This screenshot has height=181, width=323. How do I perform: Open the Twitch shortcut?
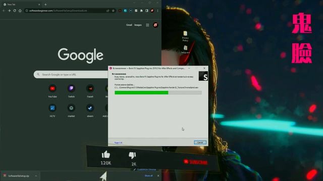pyautogui.click(x=71, y=91)
